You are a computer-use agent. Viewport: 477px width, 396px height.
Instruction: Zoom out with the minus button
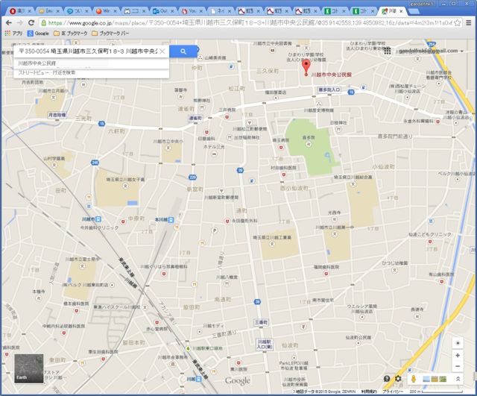pos(458,366)
